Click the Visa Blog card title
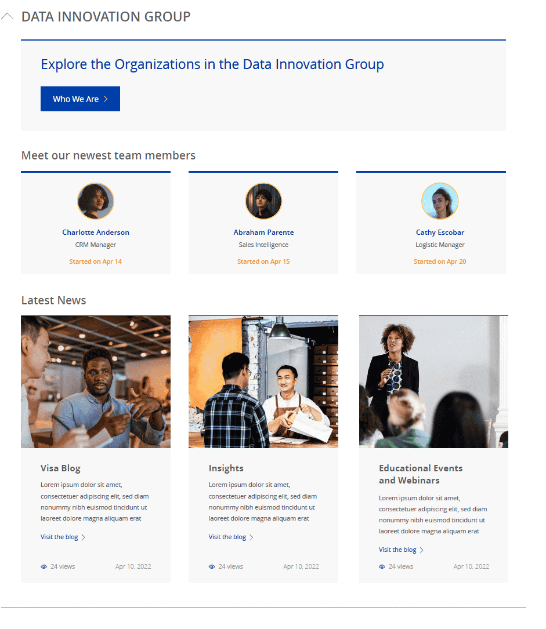Screen dimensions: 546x629 pos(60,468)
